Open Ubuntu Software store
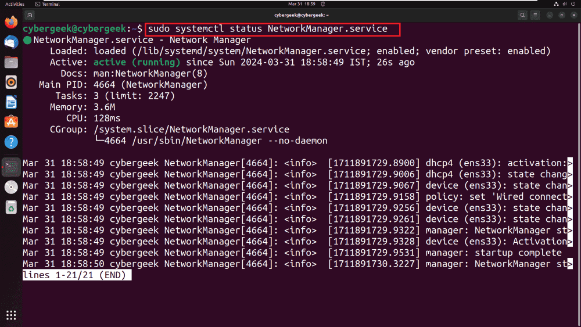 point(11,122)
